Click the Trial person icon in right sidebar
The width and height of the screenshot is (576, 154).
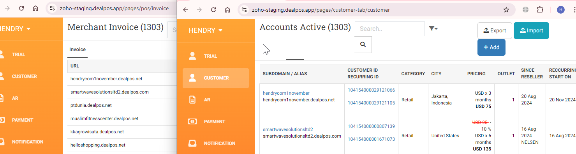coord(192,56)
